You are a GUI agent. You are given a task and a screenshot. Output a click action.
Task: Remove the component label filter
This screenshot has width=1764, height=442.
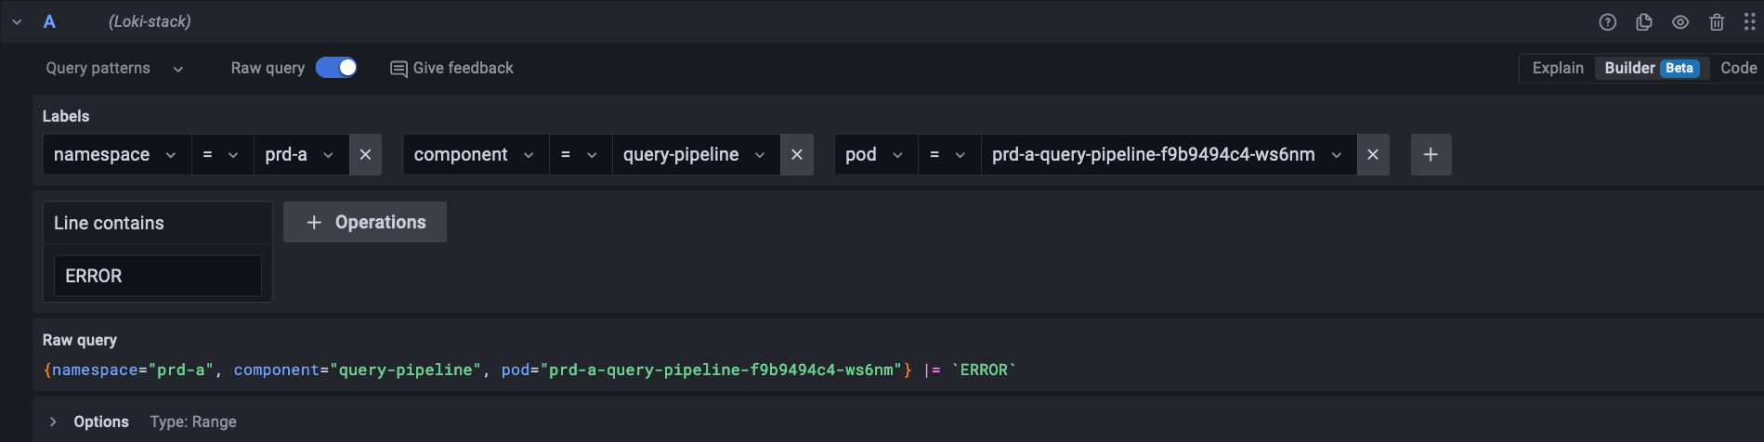[796, 155]
